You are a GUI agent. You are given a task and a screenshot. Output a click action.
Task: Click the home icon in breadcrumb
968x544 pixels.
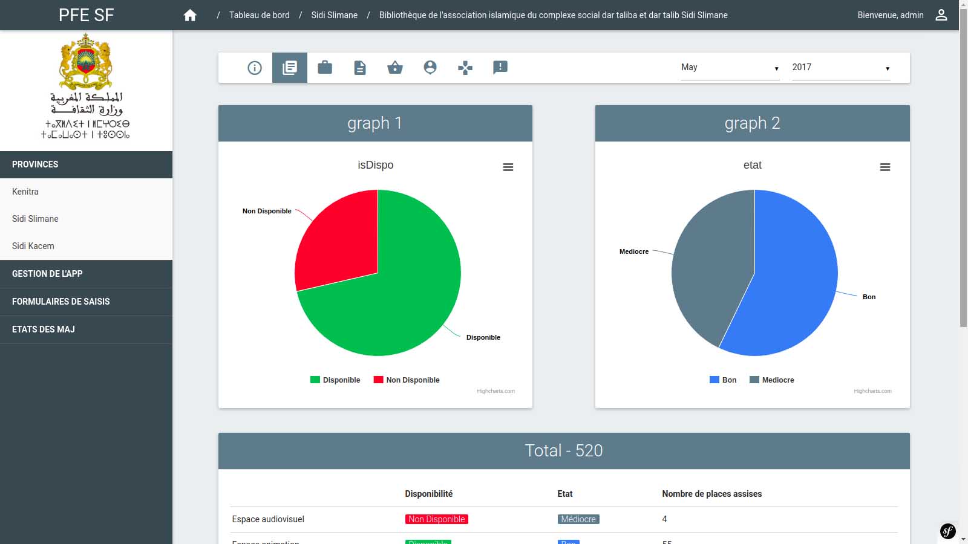tap(190, 15)
